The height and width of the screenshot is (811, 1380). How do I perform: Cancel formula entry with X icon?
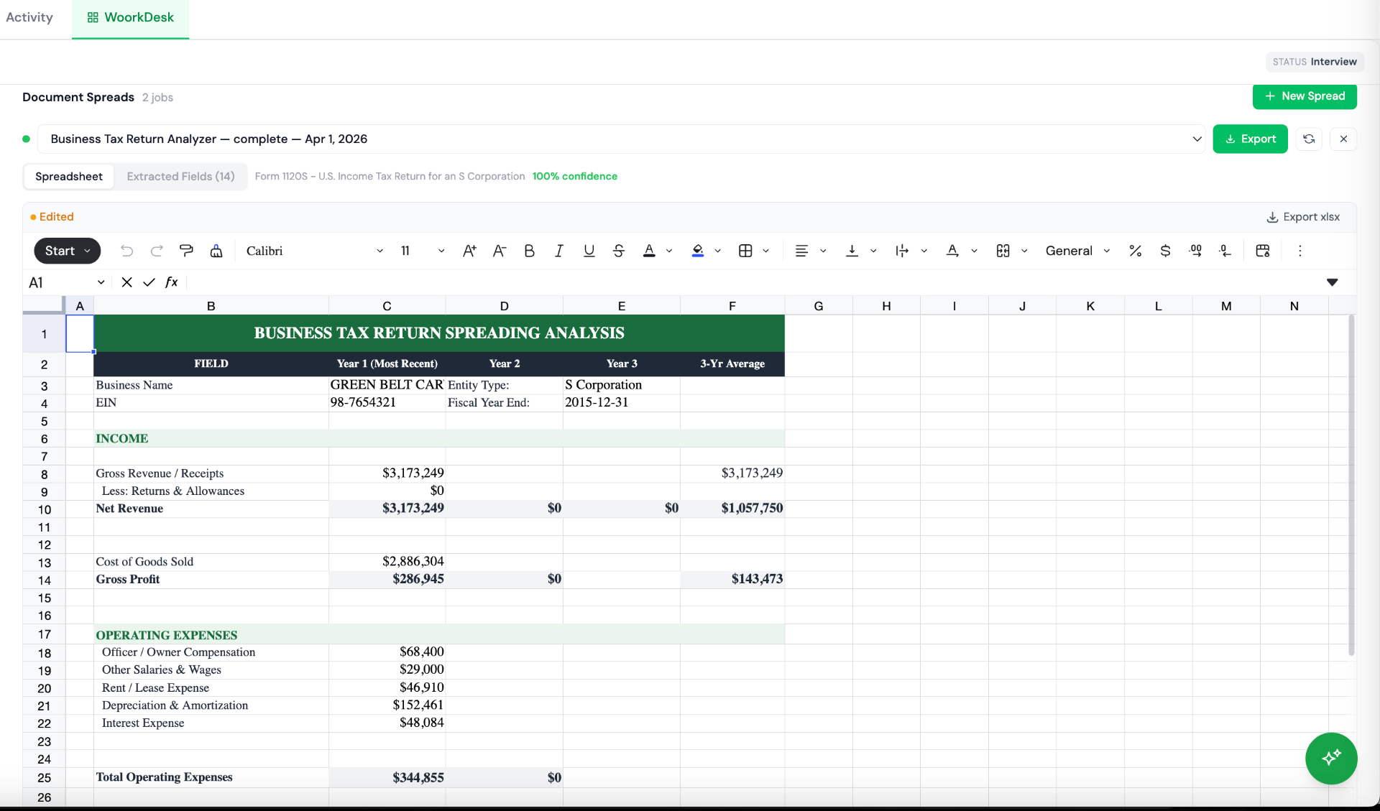coord(126,282)
